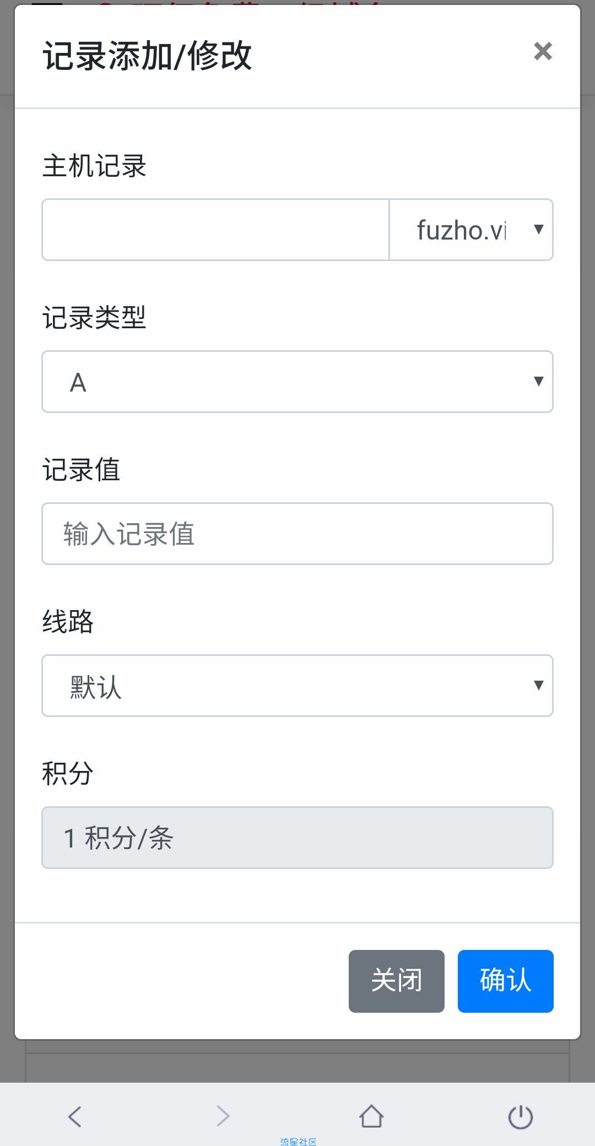Expand the 线路 dropdown set to 默认
This screenshot has width=595, height=1146.
[x=297, y=686]
